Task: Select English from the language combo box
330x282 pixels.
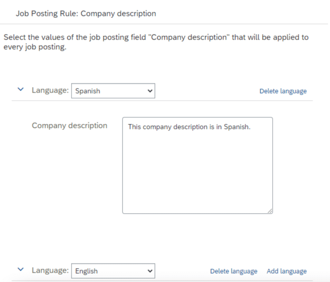Action: 113,271
